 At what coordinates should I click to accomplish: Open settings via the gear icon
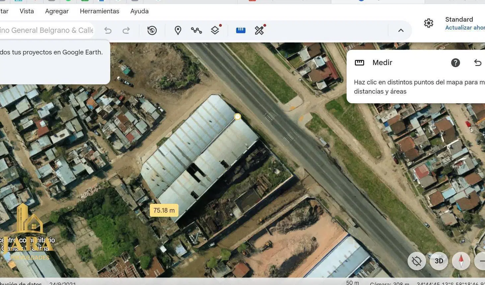pyautogui.click(x=429, y=23)
